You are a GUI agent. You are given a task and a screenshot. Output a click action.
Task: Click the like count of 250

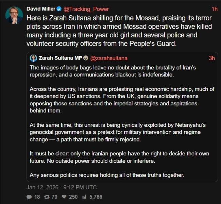73,197
